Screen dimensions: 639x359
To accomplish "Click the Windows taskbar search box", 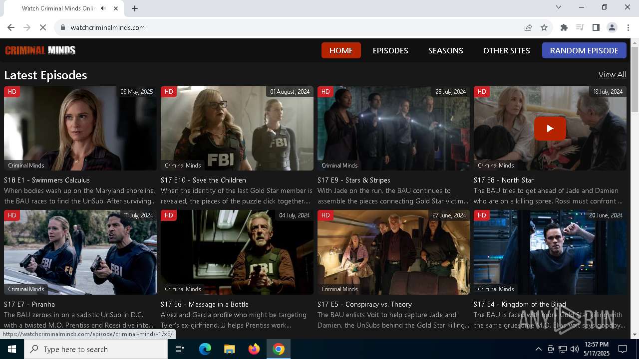I will (x=96, y=349).
